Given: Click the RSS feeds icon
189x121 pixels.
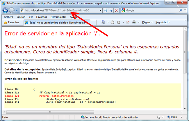Looking at the screenshot, I should [118, 22].
